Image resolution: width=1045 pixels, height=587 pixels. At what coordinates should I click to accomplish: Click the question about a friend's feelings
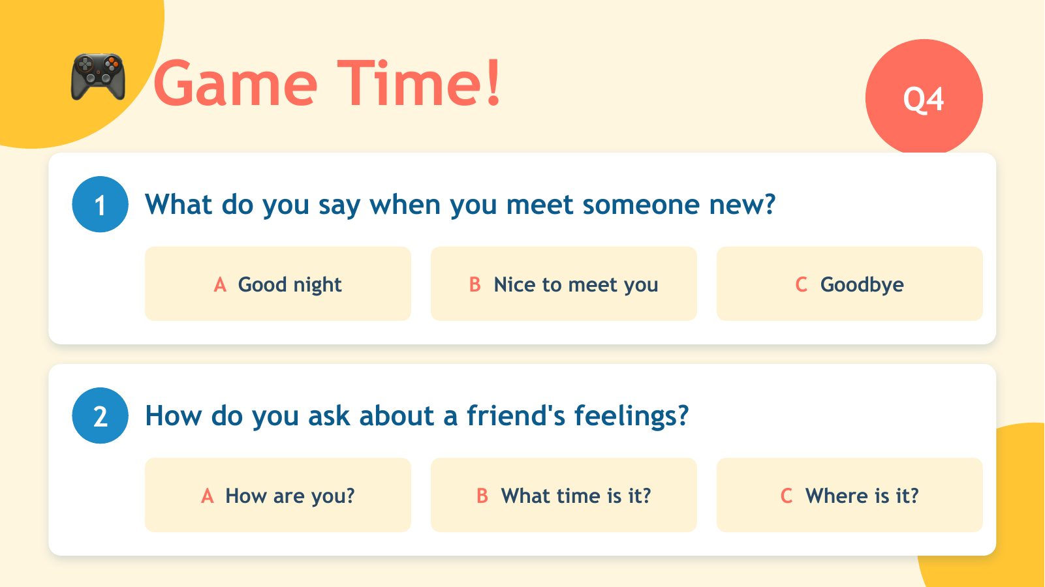[417, 416]
